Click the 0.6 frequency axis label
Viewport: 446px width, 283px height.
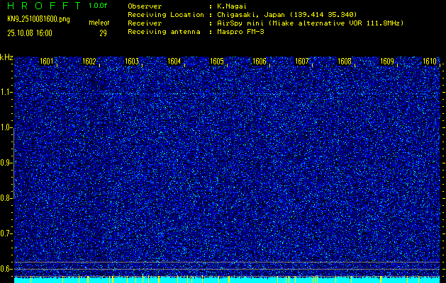click(6, 268)
